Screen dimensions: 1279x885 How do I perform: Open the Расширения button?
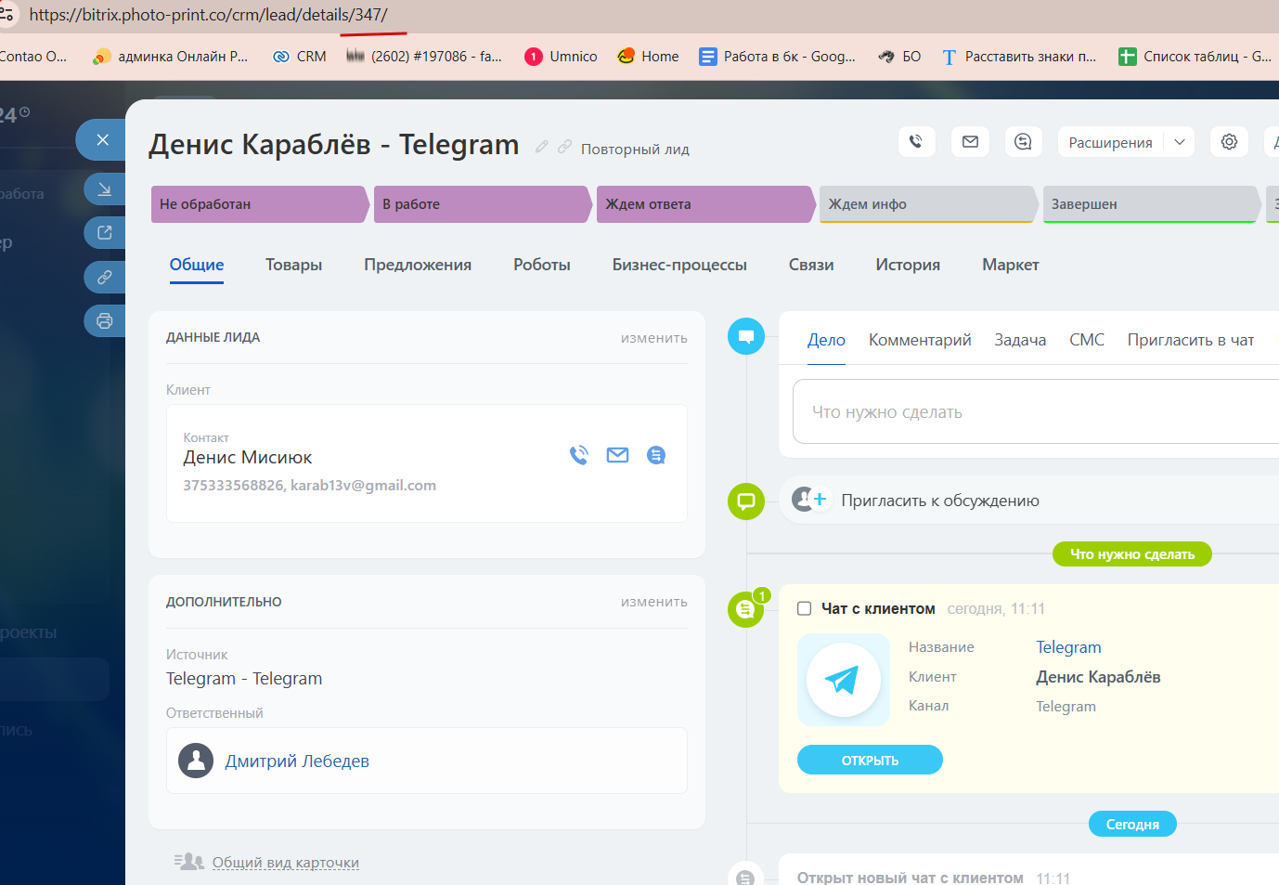[1110, 142]
